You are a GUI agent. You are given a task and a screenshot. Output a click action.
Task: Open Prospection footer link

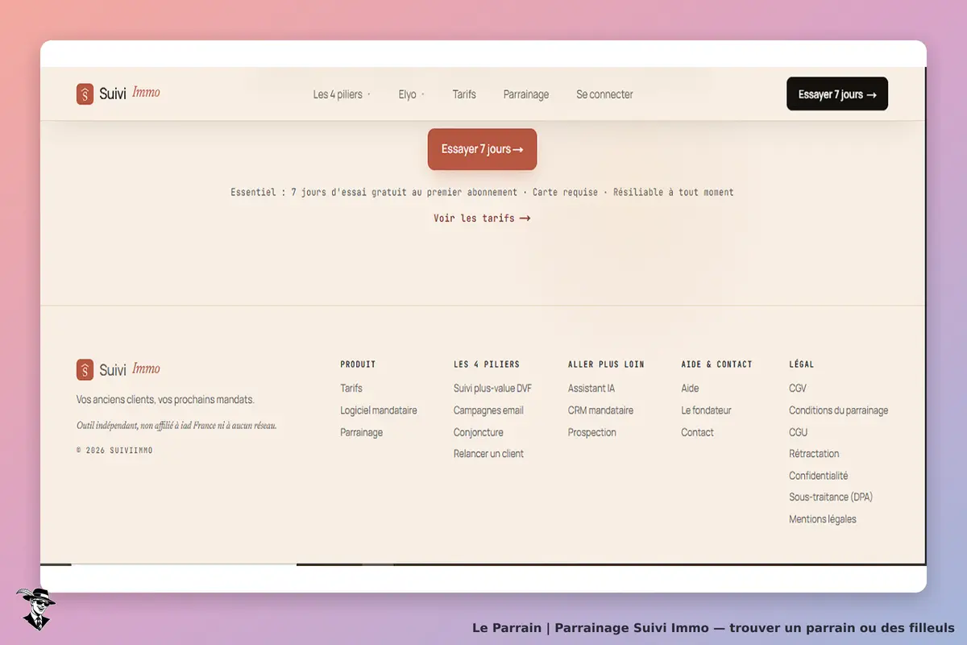592,432
